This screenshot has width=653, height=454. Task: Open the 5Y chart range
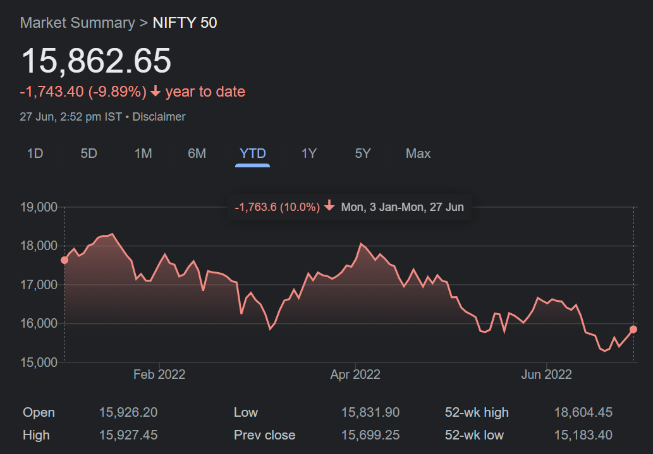click(363, 153)
